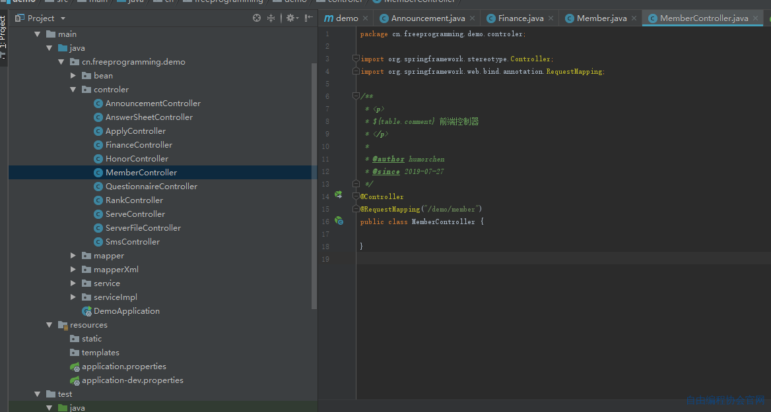Toggle fold marker next to @Controller annotation
The height and width of the screenshot is (412, 771).
point(356,196)
